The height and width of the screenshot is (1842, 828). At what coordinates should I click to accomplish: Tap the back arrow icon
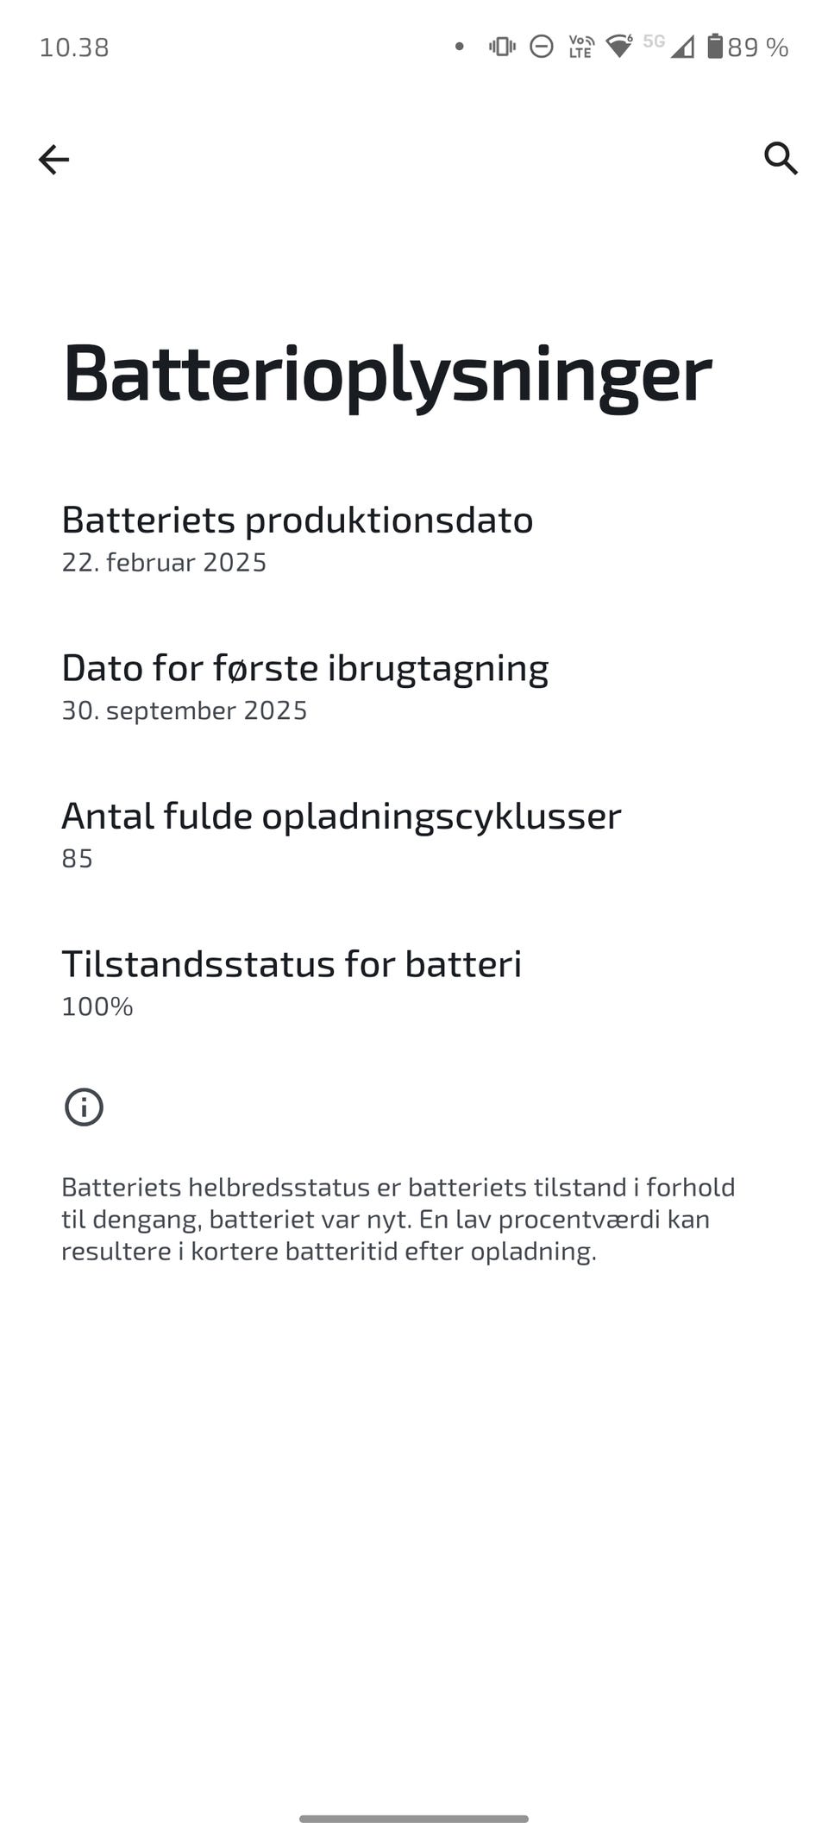coord(53,160)
